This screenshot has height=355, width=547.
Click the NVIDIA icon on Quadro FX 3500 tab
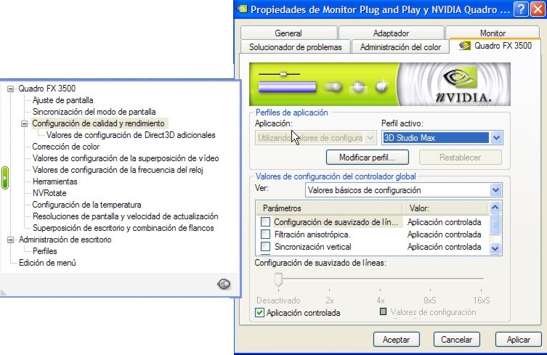(465, 46)
